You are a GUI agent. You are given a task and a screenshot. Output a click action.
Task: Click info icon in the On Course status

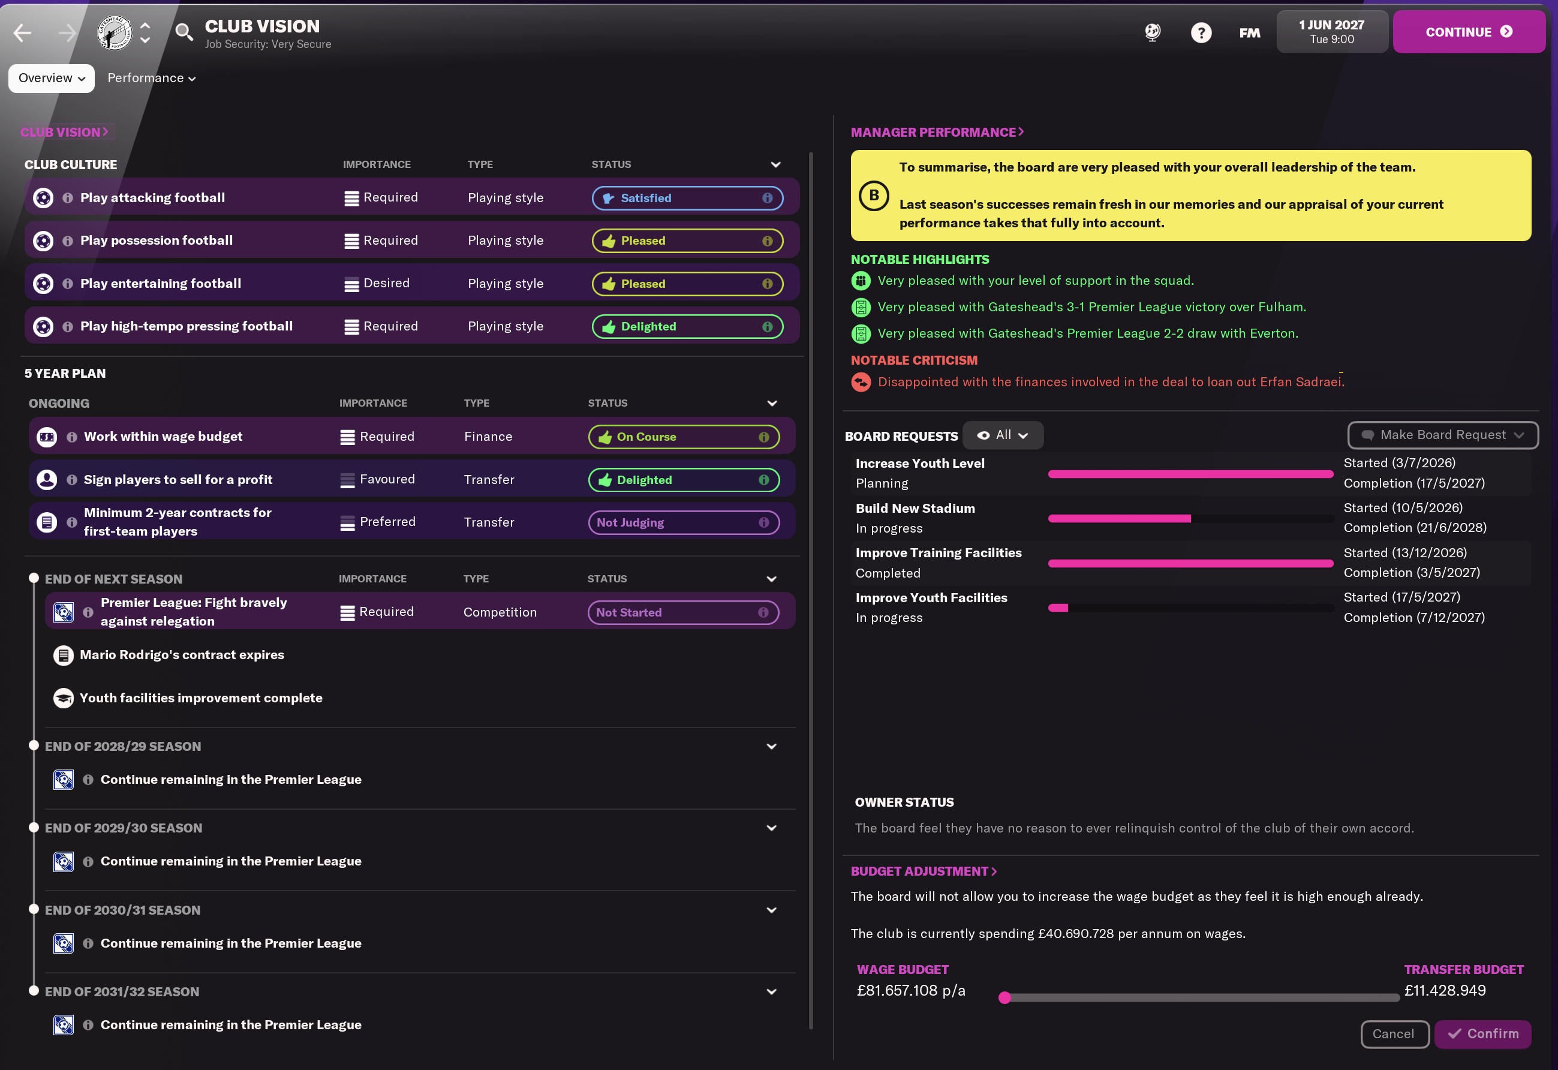(763, 437)
